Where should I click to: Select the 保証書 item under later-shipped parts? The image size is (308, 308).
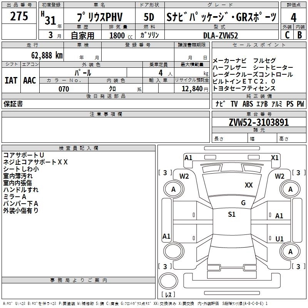pos(13,104)
